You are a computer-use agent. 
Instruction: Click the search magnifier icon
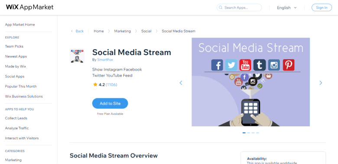click(x=221, y=7)
